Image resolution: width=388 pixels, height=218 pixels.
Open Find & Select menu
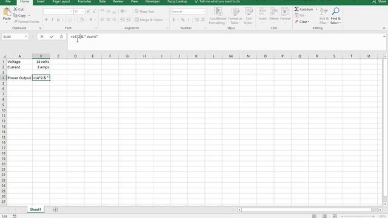pyautogui.click(x=335, y=16)
